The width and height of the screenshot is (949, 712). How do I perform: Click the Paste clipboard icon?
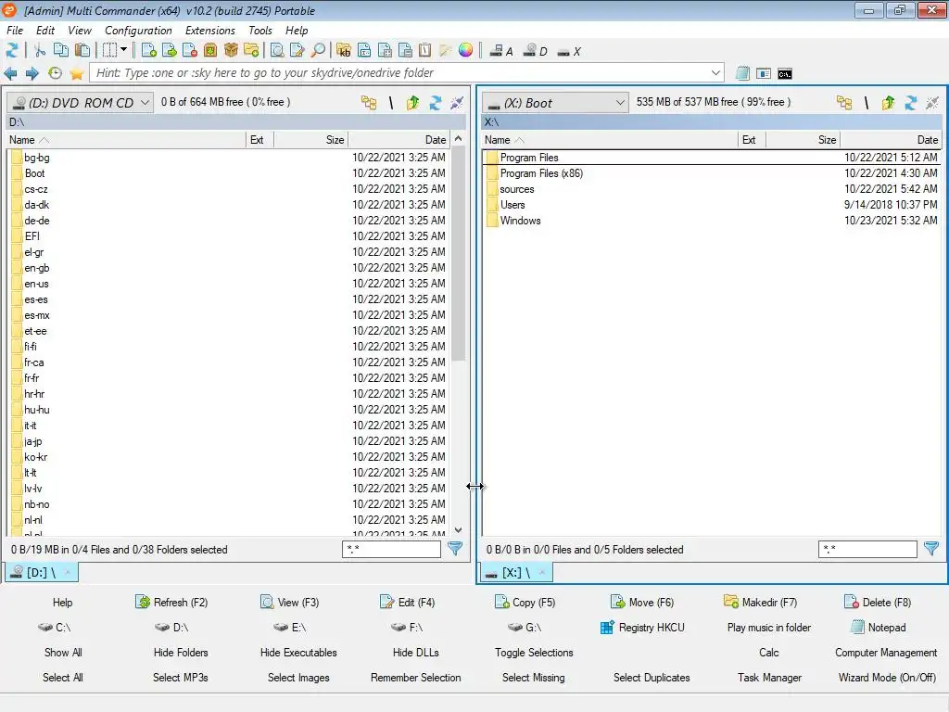click(x=82, y=50)
